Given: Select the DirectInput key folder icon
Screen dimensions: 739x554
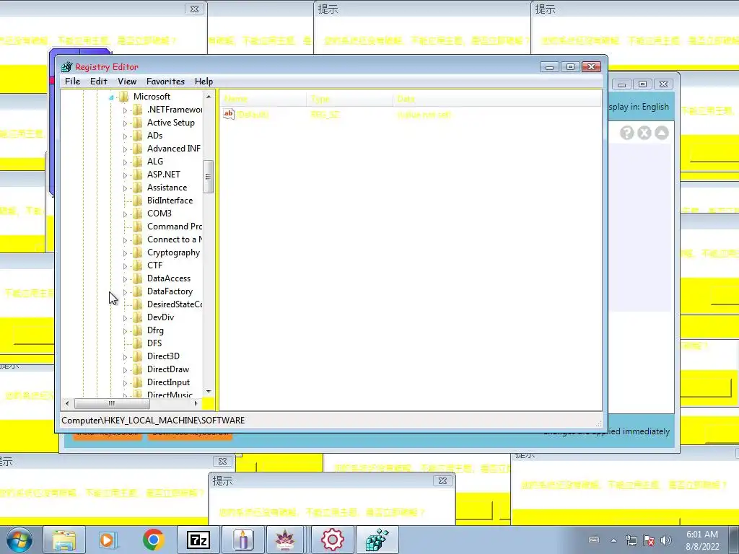Looking at the screenshot, I should click(x=138, y=382).
